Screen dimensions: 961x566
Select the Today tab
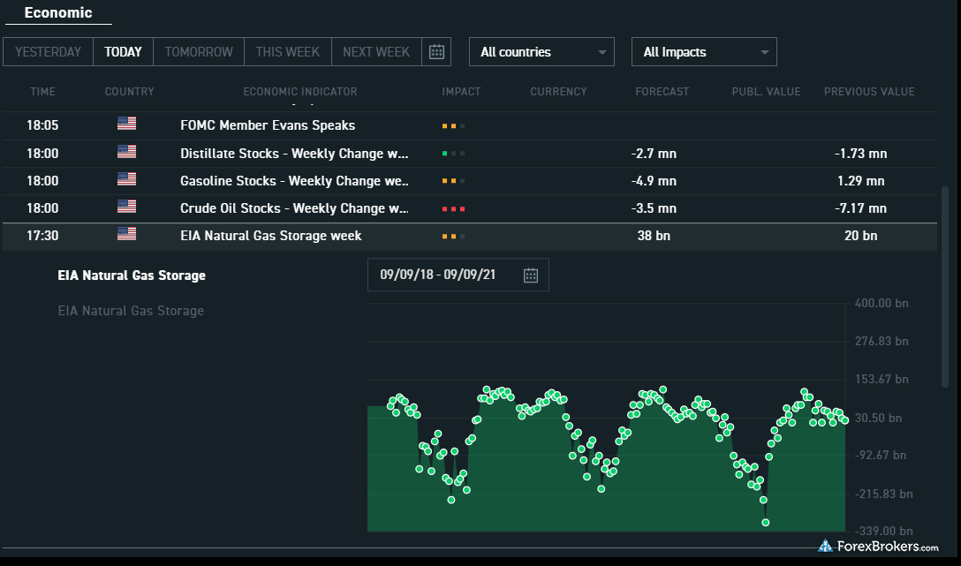pos(123,52)
